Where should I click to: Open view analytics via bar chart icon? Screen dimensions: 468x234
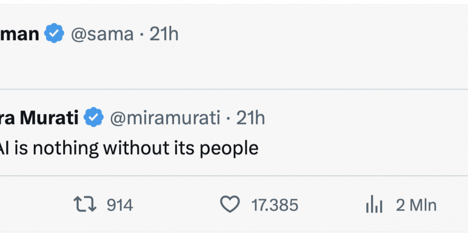pyautogui.click(x=374, y=204)
